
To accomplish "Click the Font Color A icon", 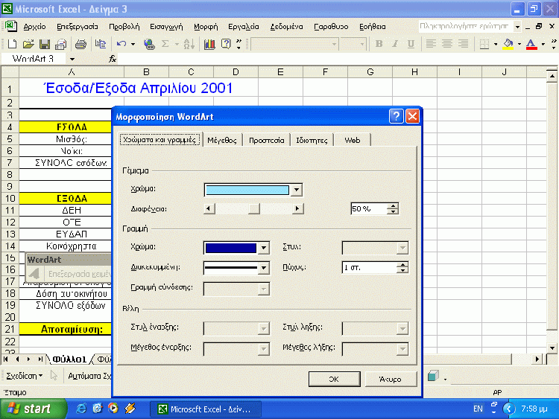I will point(531,44).
